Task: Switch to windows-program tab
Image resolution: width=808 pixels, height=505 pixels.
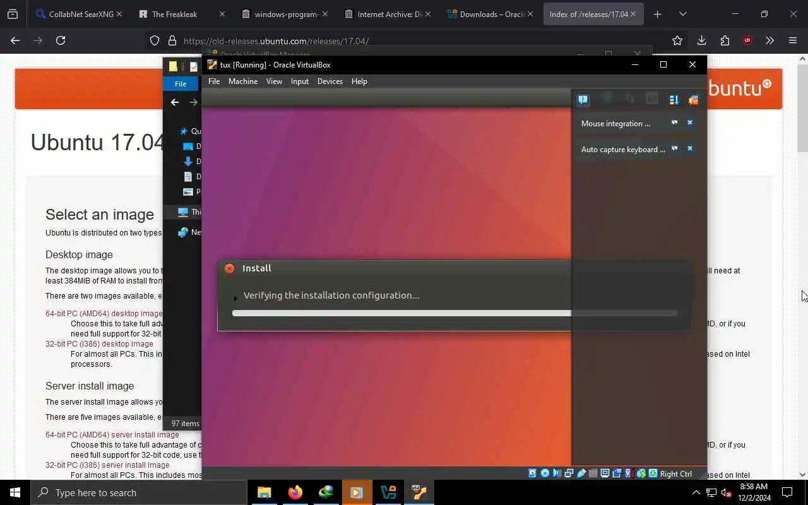Action: coord(284,14)
